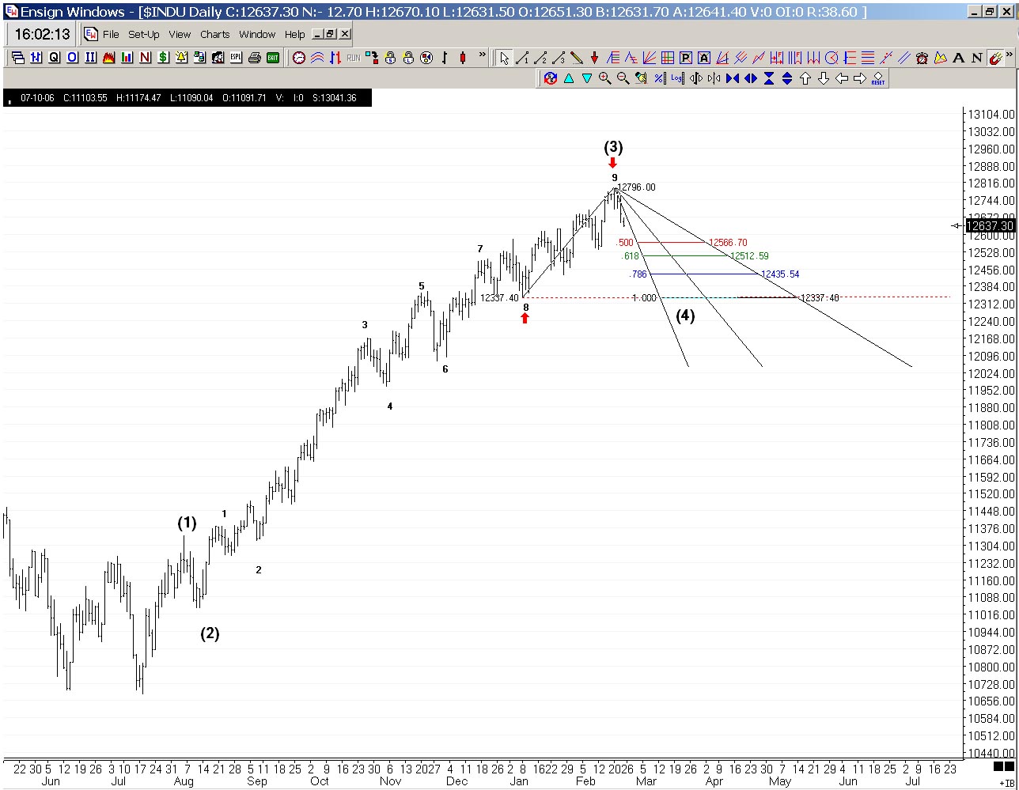Screen dimensions: 1019x790
Task: Click the red alarm clock tool
Action: pos(922,58)
